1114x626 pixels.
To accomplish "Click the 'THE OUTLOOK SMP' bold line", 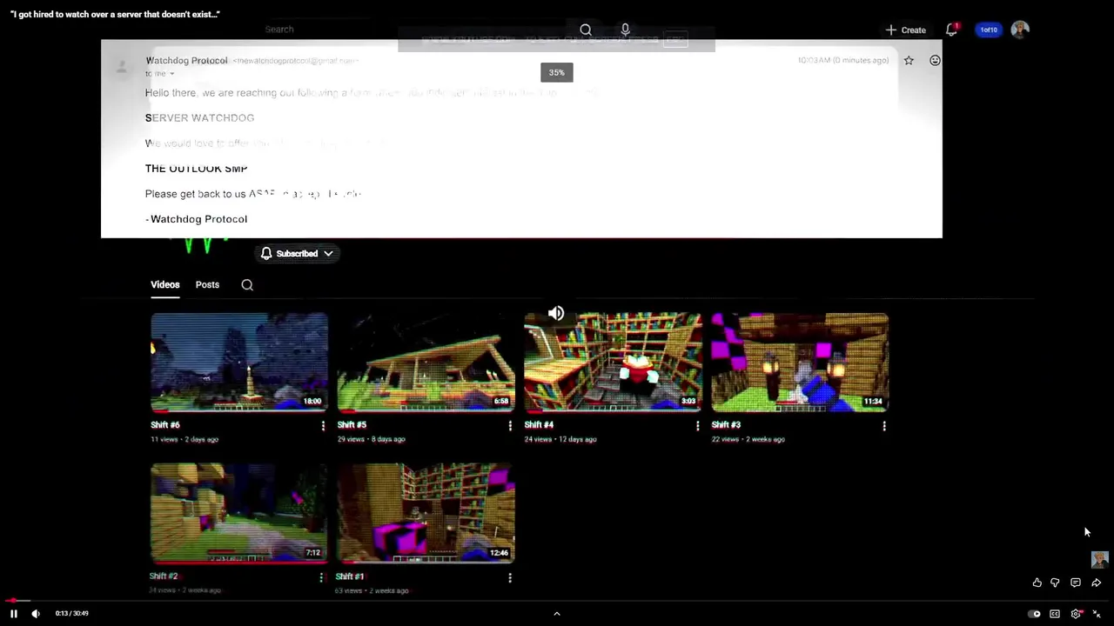I will click(x=197, y=169).
